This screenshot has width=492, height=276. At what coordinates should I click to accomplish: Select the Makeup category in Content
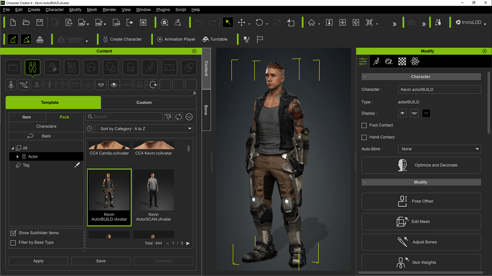(x=71, y=67)
